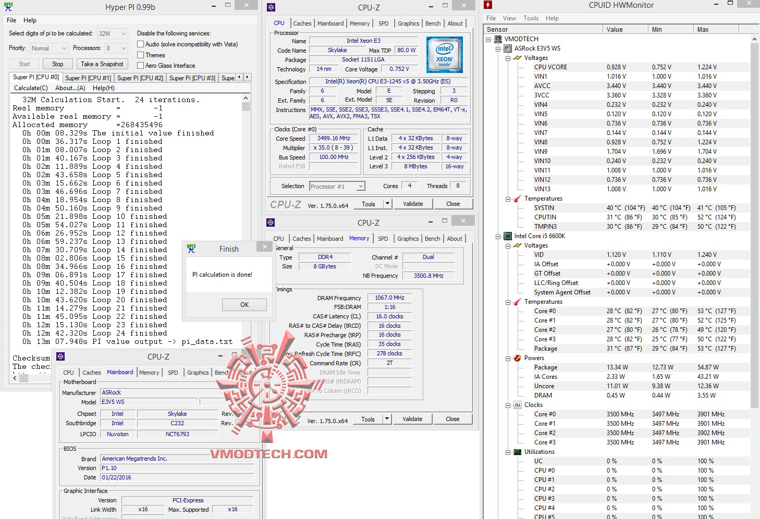
Task: Toggle the Aero Glass Interface checkbox
Action: tap(140, 65)
